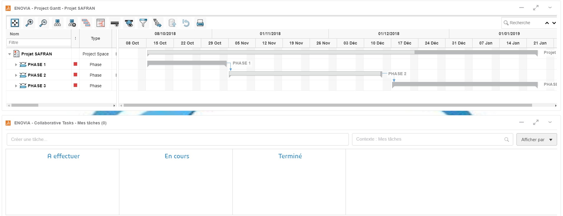This screenshot has height=216, width=563.
Task: Click the Contexte : Mes tâches field
Action: pyautogui.click(x=432, y=139)
